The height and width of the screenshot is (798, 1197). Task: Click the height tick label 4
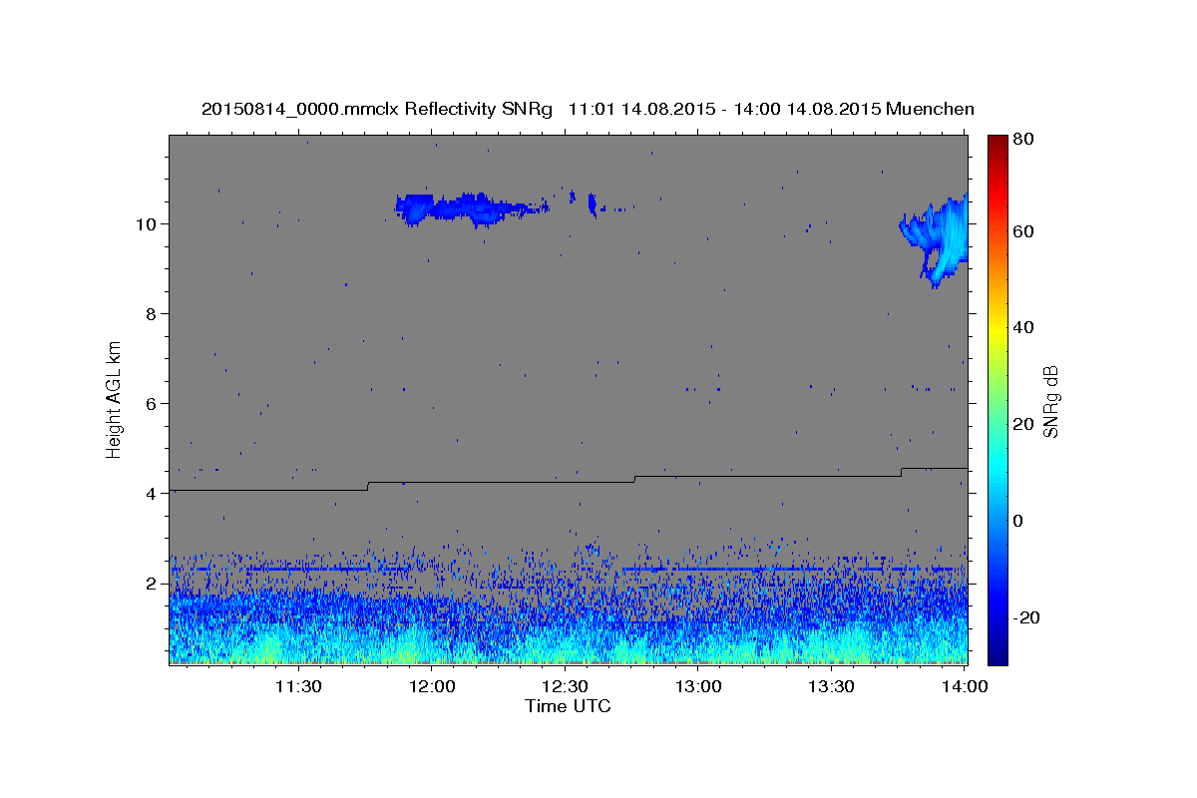coord(151,494)
